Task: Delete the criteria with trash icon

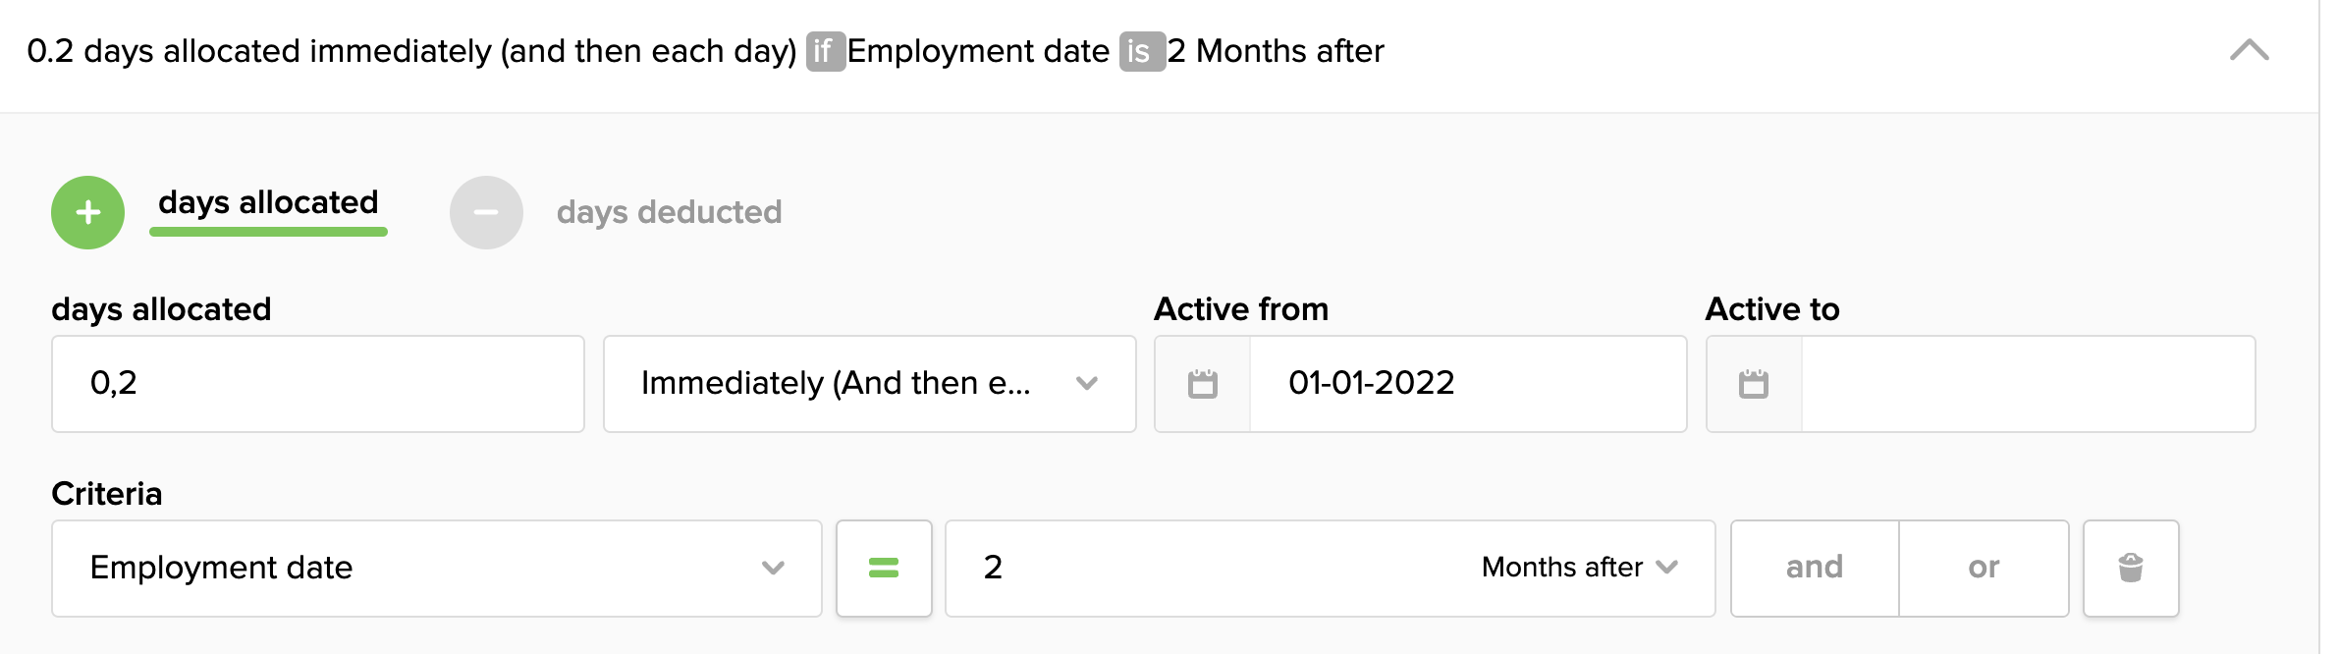Action: (x=2130, y=568)
